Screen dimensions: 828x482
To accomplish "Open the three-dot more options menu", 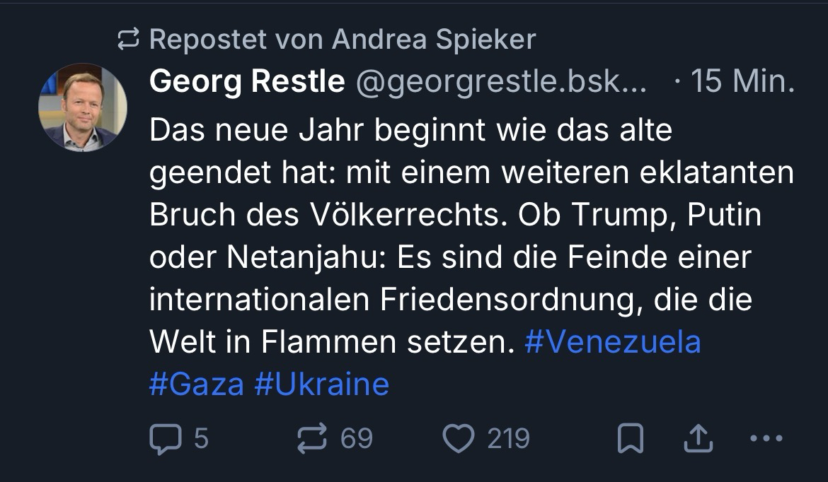I will click(766, 439).
